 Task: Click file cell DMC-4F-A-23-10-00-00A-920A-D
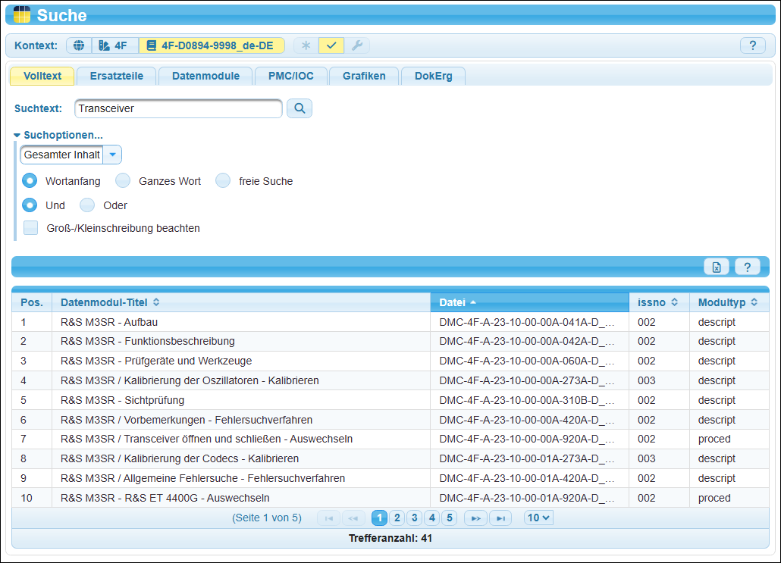pos(529,439)
